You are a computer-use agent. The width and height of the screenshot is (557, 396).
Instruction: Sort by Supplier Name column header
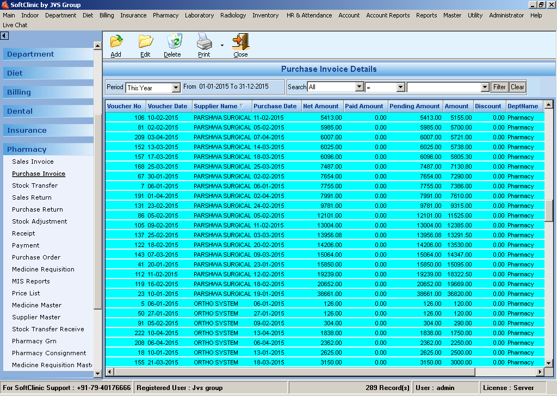[x=216, y=106]
